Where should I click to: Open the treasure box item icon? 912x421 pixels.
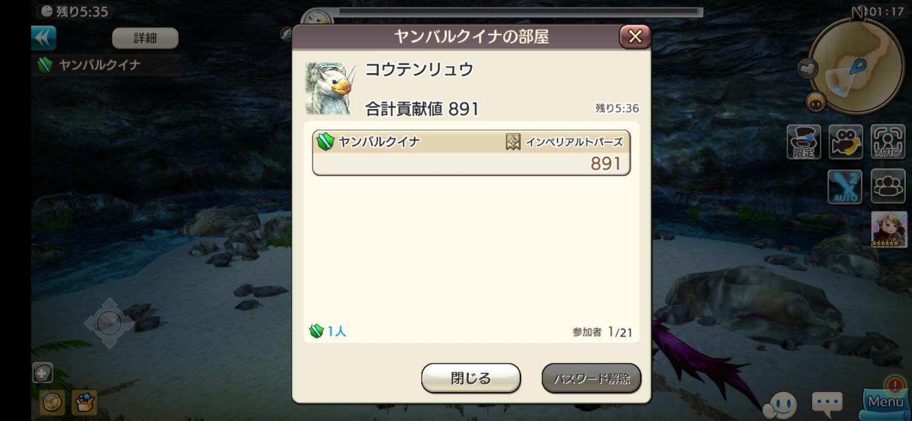pyautogui.click(x=85, y=402)
